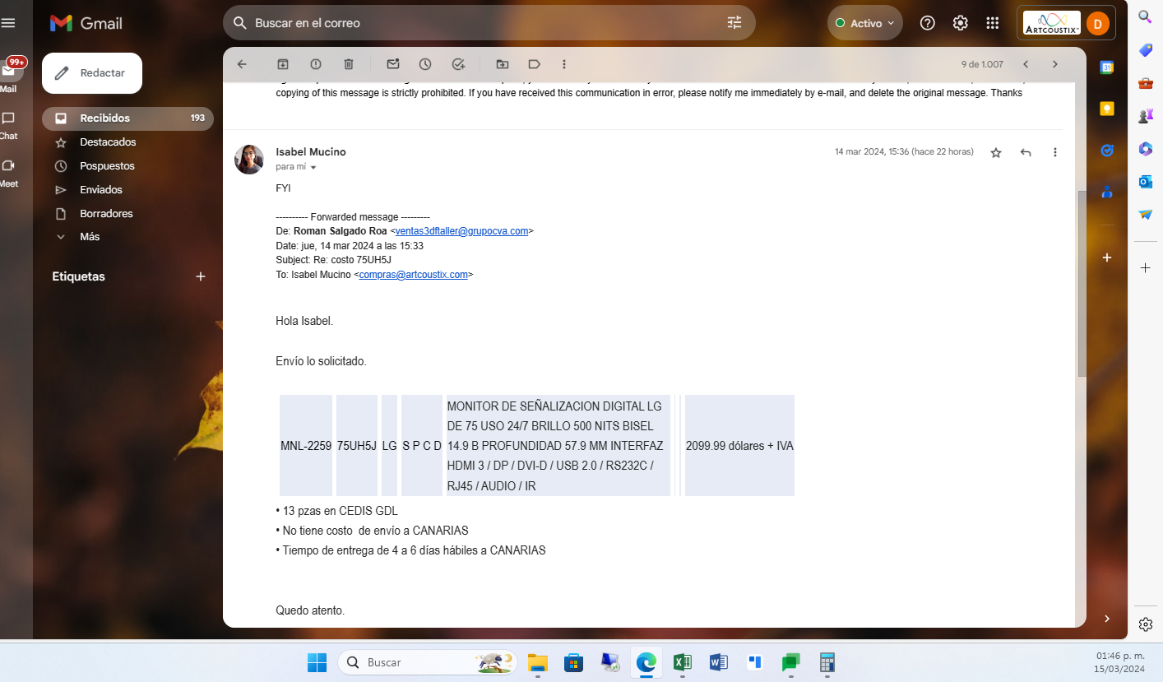This screenshot has width=1163, height=682.
Task: Open Windows Start menu
Action: pyautogui.click(x=317, y=662)
